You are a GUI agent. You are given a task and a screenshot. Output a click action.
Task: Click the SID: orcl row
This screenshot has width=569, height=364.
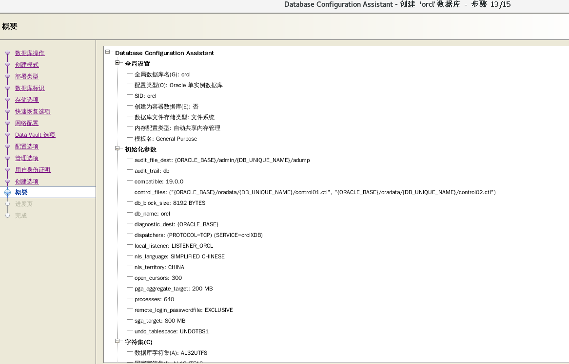(145, 96)
